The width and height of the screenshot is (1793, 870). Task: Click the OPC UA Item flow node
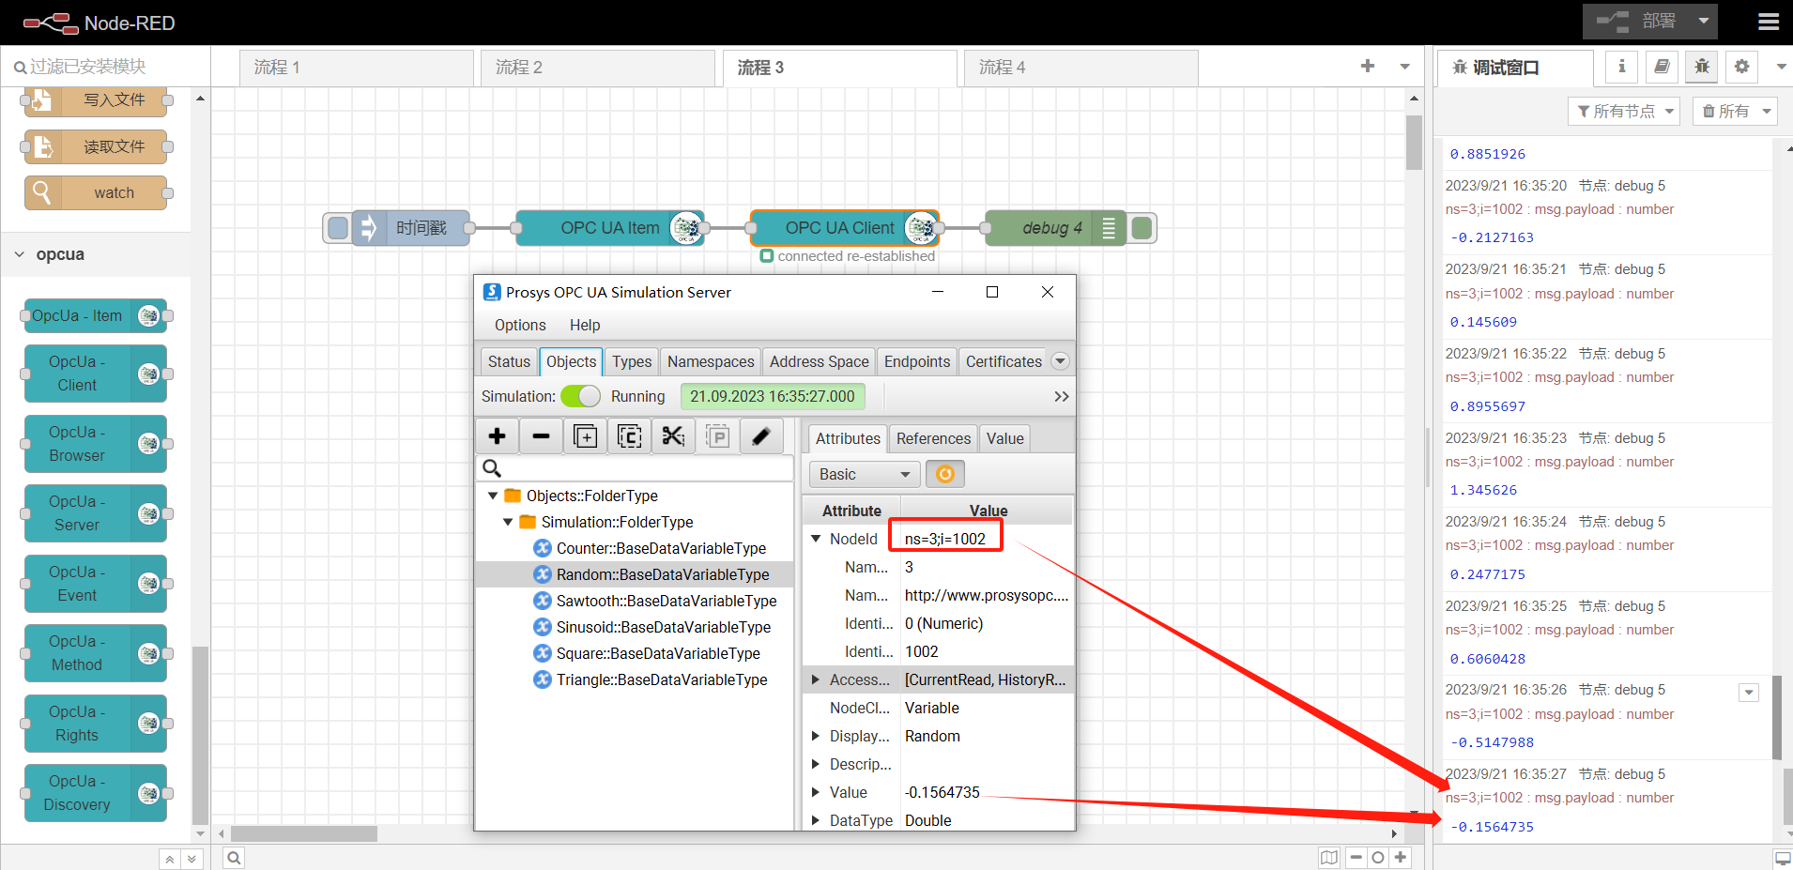click(x=610, y=228)
